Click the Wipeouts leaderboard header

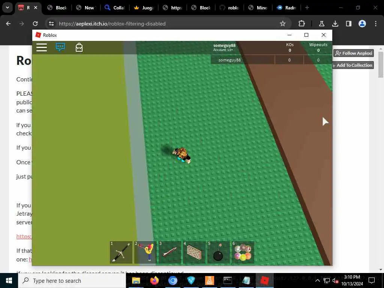tap(318, 47)
